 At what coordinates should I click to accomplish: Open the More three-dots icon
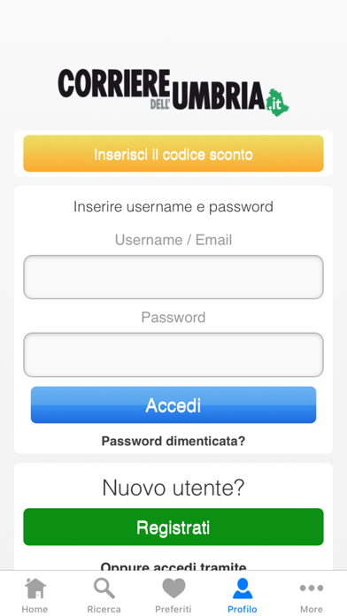point(312,588)
